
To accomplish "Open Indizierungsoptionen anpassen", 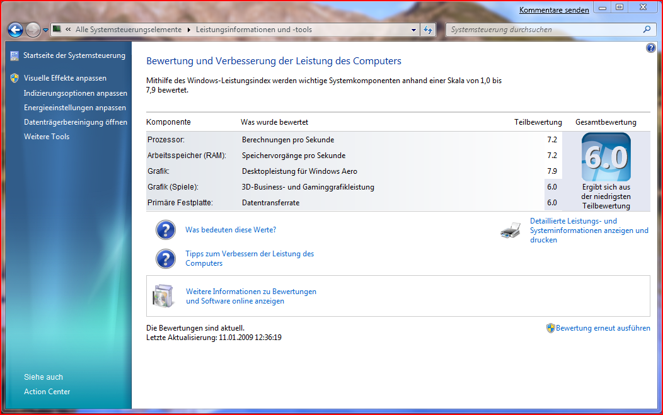I will coord(75,93).
